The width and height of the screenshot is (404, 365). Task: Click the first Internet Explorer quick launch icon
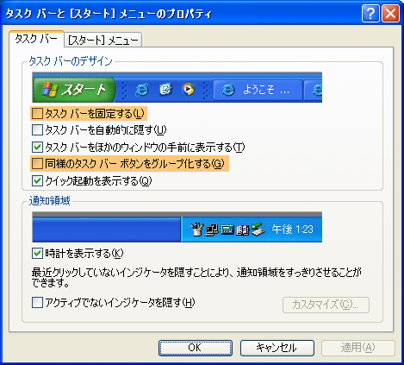[x=142, y=90]
